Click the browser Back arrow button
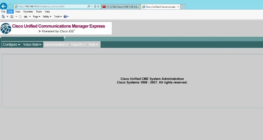The width and height of the screenshot is (263, 140). [4, 6]
